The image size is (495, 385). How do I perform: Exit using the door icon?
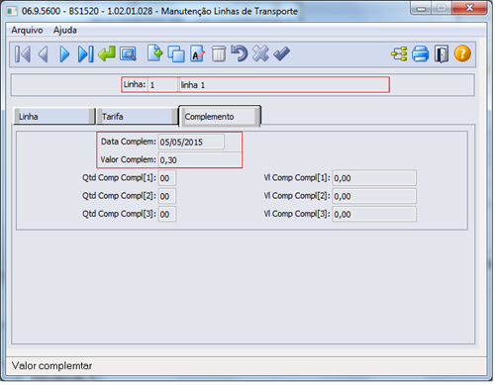[442, 54]
